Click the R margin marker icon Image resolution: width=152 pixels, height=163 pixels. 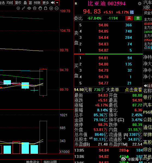pos(76,4)
